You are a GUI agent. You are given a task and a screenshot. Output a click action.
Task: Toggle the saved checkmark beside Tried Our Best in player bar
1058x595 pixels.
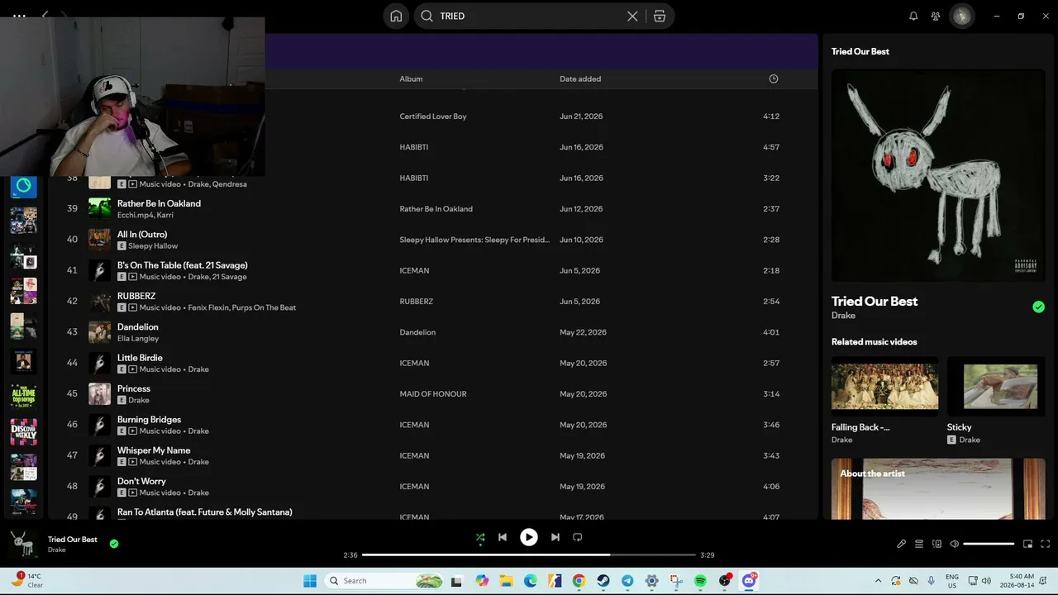(114, 544)
